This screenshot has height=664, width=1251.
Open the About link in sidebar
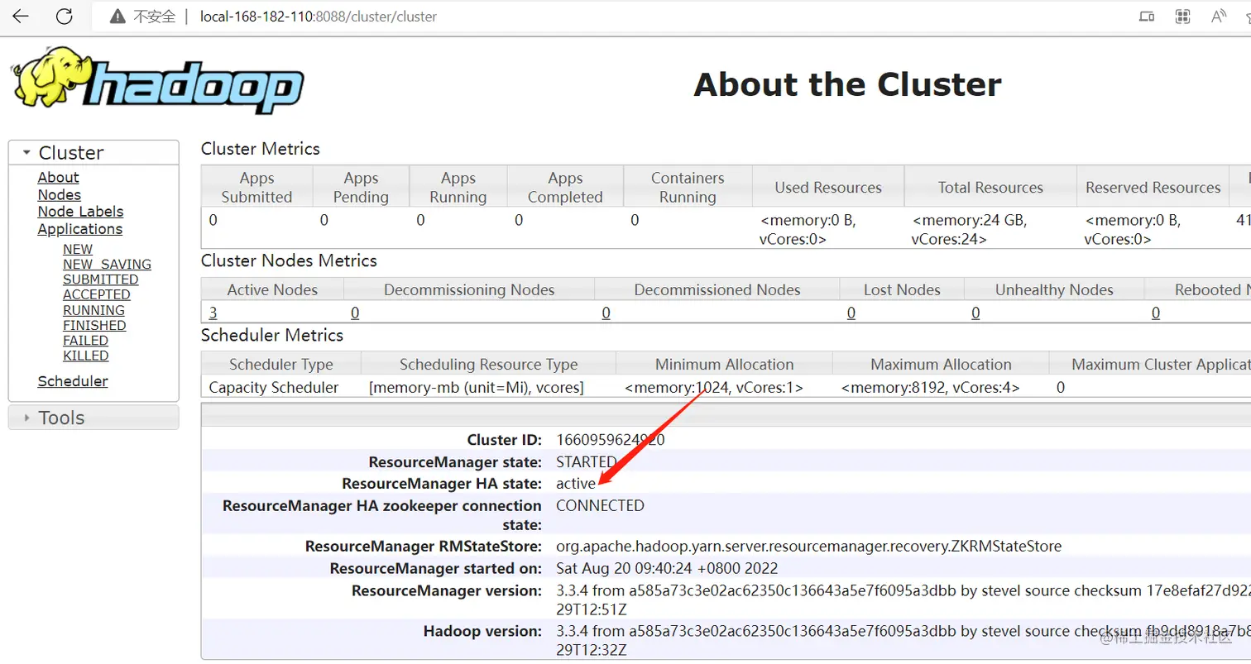pos(58,178)
